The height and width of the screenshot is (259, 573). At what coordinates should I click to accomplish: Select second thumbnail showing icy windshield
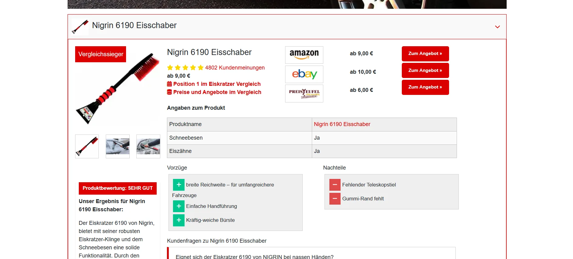(x=118, y=146)
